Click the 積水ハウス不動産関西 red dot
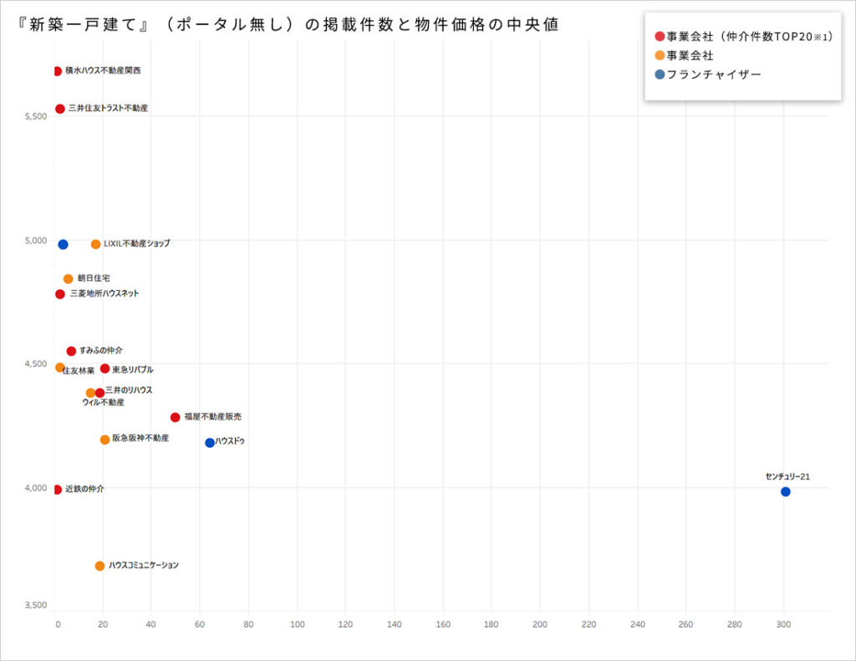The width and height of the screenshot is (856, 661). pyautogui.click(x=57, y=71)
